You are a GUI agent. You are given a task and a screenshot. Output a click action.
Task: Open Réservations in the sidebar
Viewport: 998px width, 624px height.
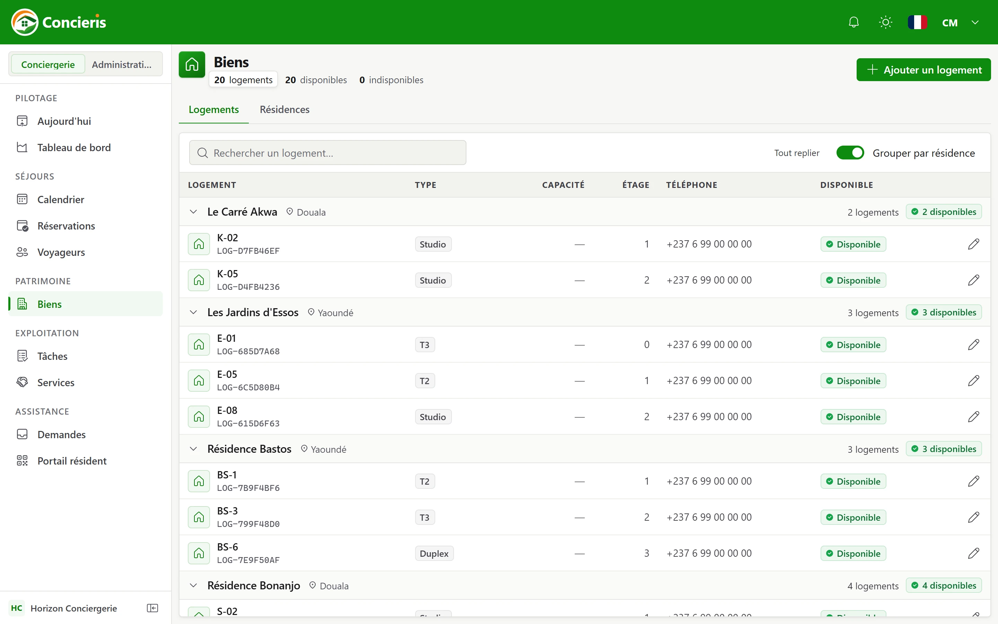pyautogui.click(x=85, y=226)
